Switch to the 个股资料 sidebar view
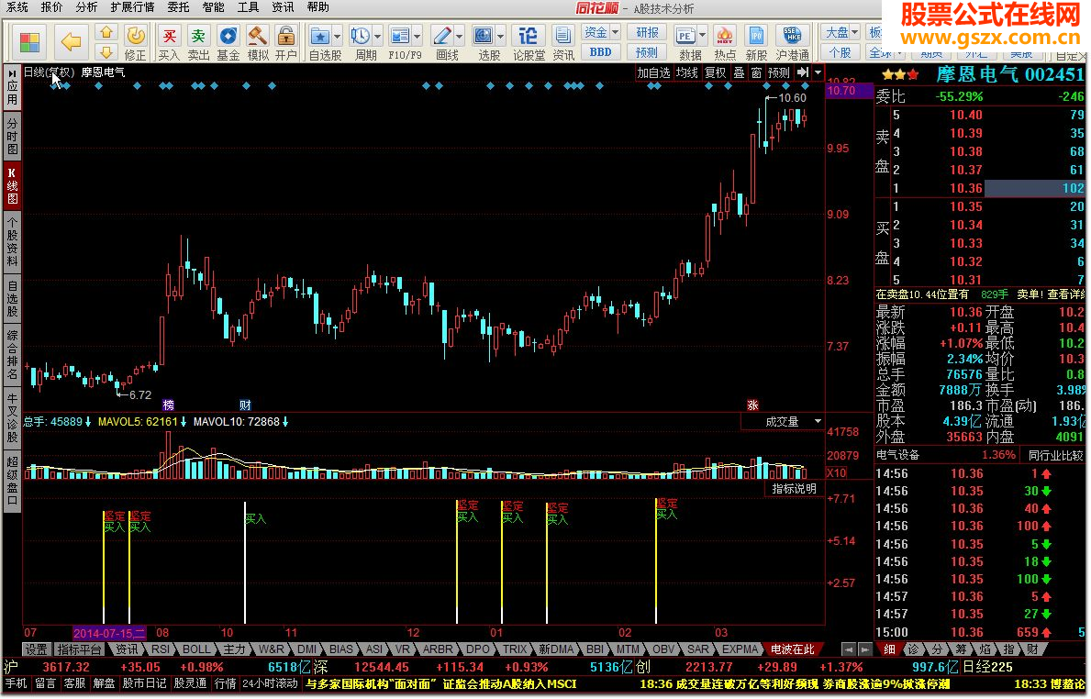This screenshot has width=1091, height=699. (13, 241)
